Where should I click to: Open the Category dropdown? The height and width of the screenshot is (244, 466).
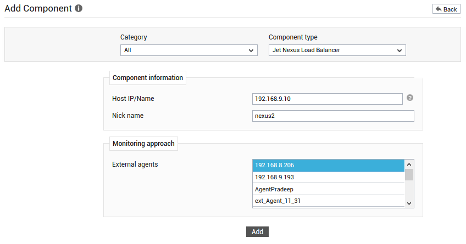pos(188,50)
